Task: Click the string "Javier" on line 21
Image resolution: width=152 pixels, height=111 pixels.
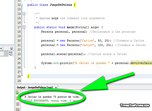Action: (87, 45)
